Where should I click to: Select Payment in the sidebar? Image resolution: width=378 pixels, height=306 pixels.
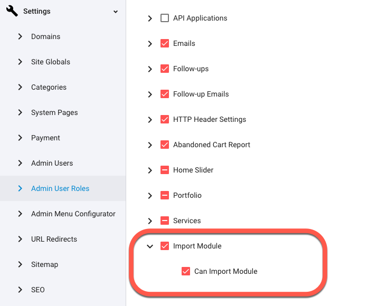click(x=45, y=138)
